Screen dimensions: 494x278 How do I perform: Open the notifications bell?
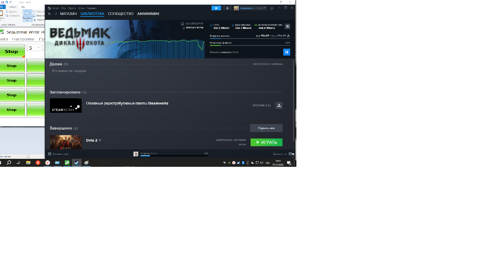227,8
